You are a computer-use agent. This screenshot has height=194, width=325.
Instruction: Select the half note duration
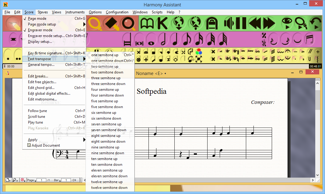[x=163, y=39]
